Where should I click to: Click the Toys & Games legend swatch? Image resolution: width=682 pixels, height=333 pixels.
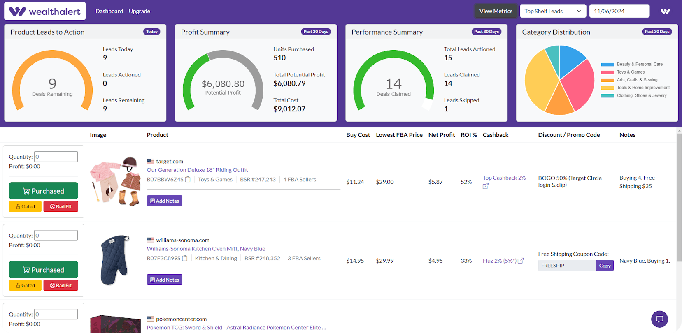pos(608,72)
